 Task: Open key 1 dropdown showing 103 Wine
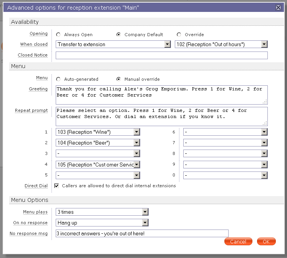point(98,132)
